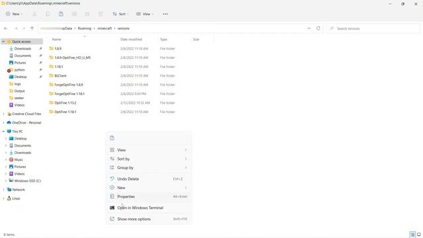Switch to details view icon in status bar

pyautogui.click(x=412, y=235)
